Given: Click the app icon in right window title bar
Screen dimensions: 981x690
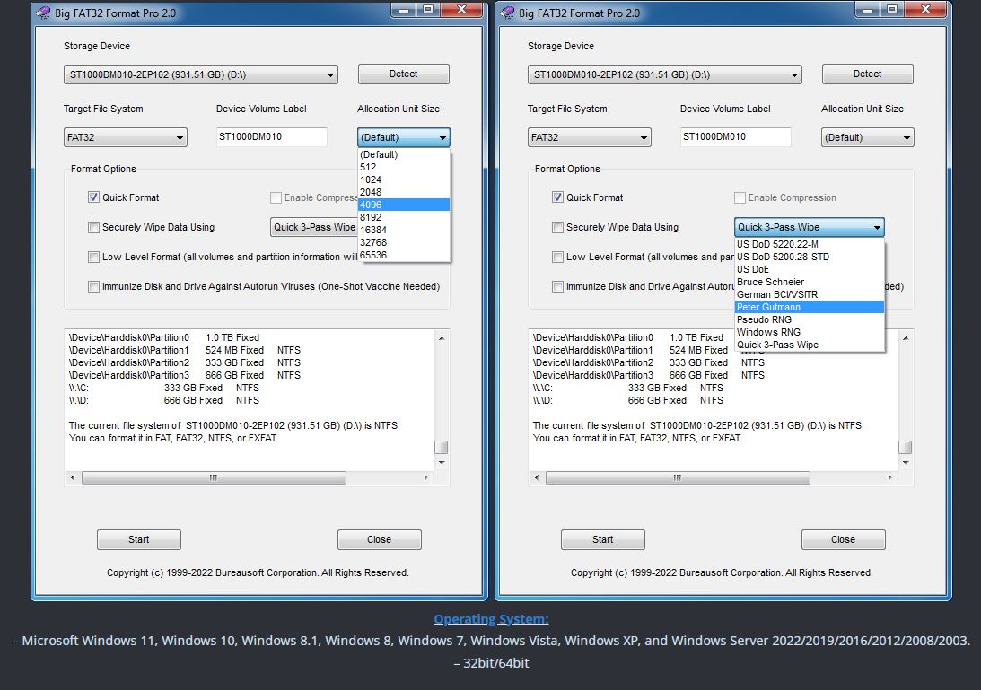Looking at the screenshot, I should pos(507,13).
